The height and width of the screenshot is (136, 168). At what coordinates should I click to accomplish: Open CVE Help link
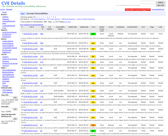(6, 81)
